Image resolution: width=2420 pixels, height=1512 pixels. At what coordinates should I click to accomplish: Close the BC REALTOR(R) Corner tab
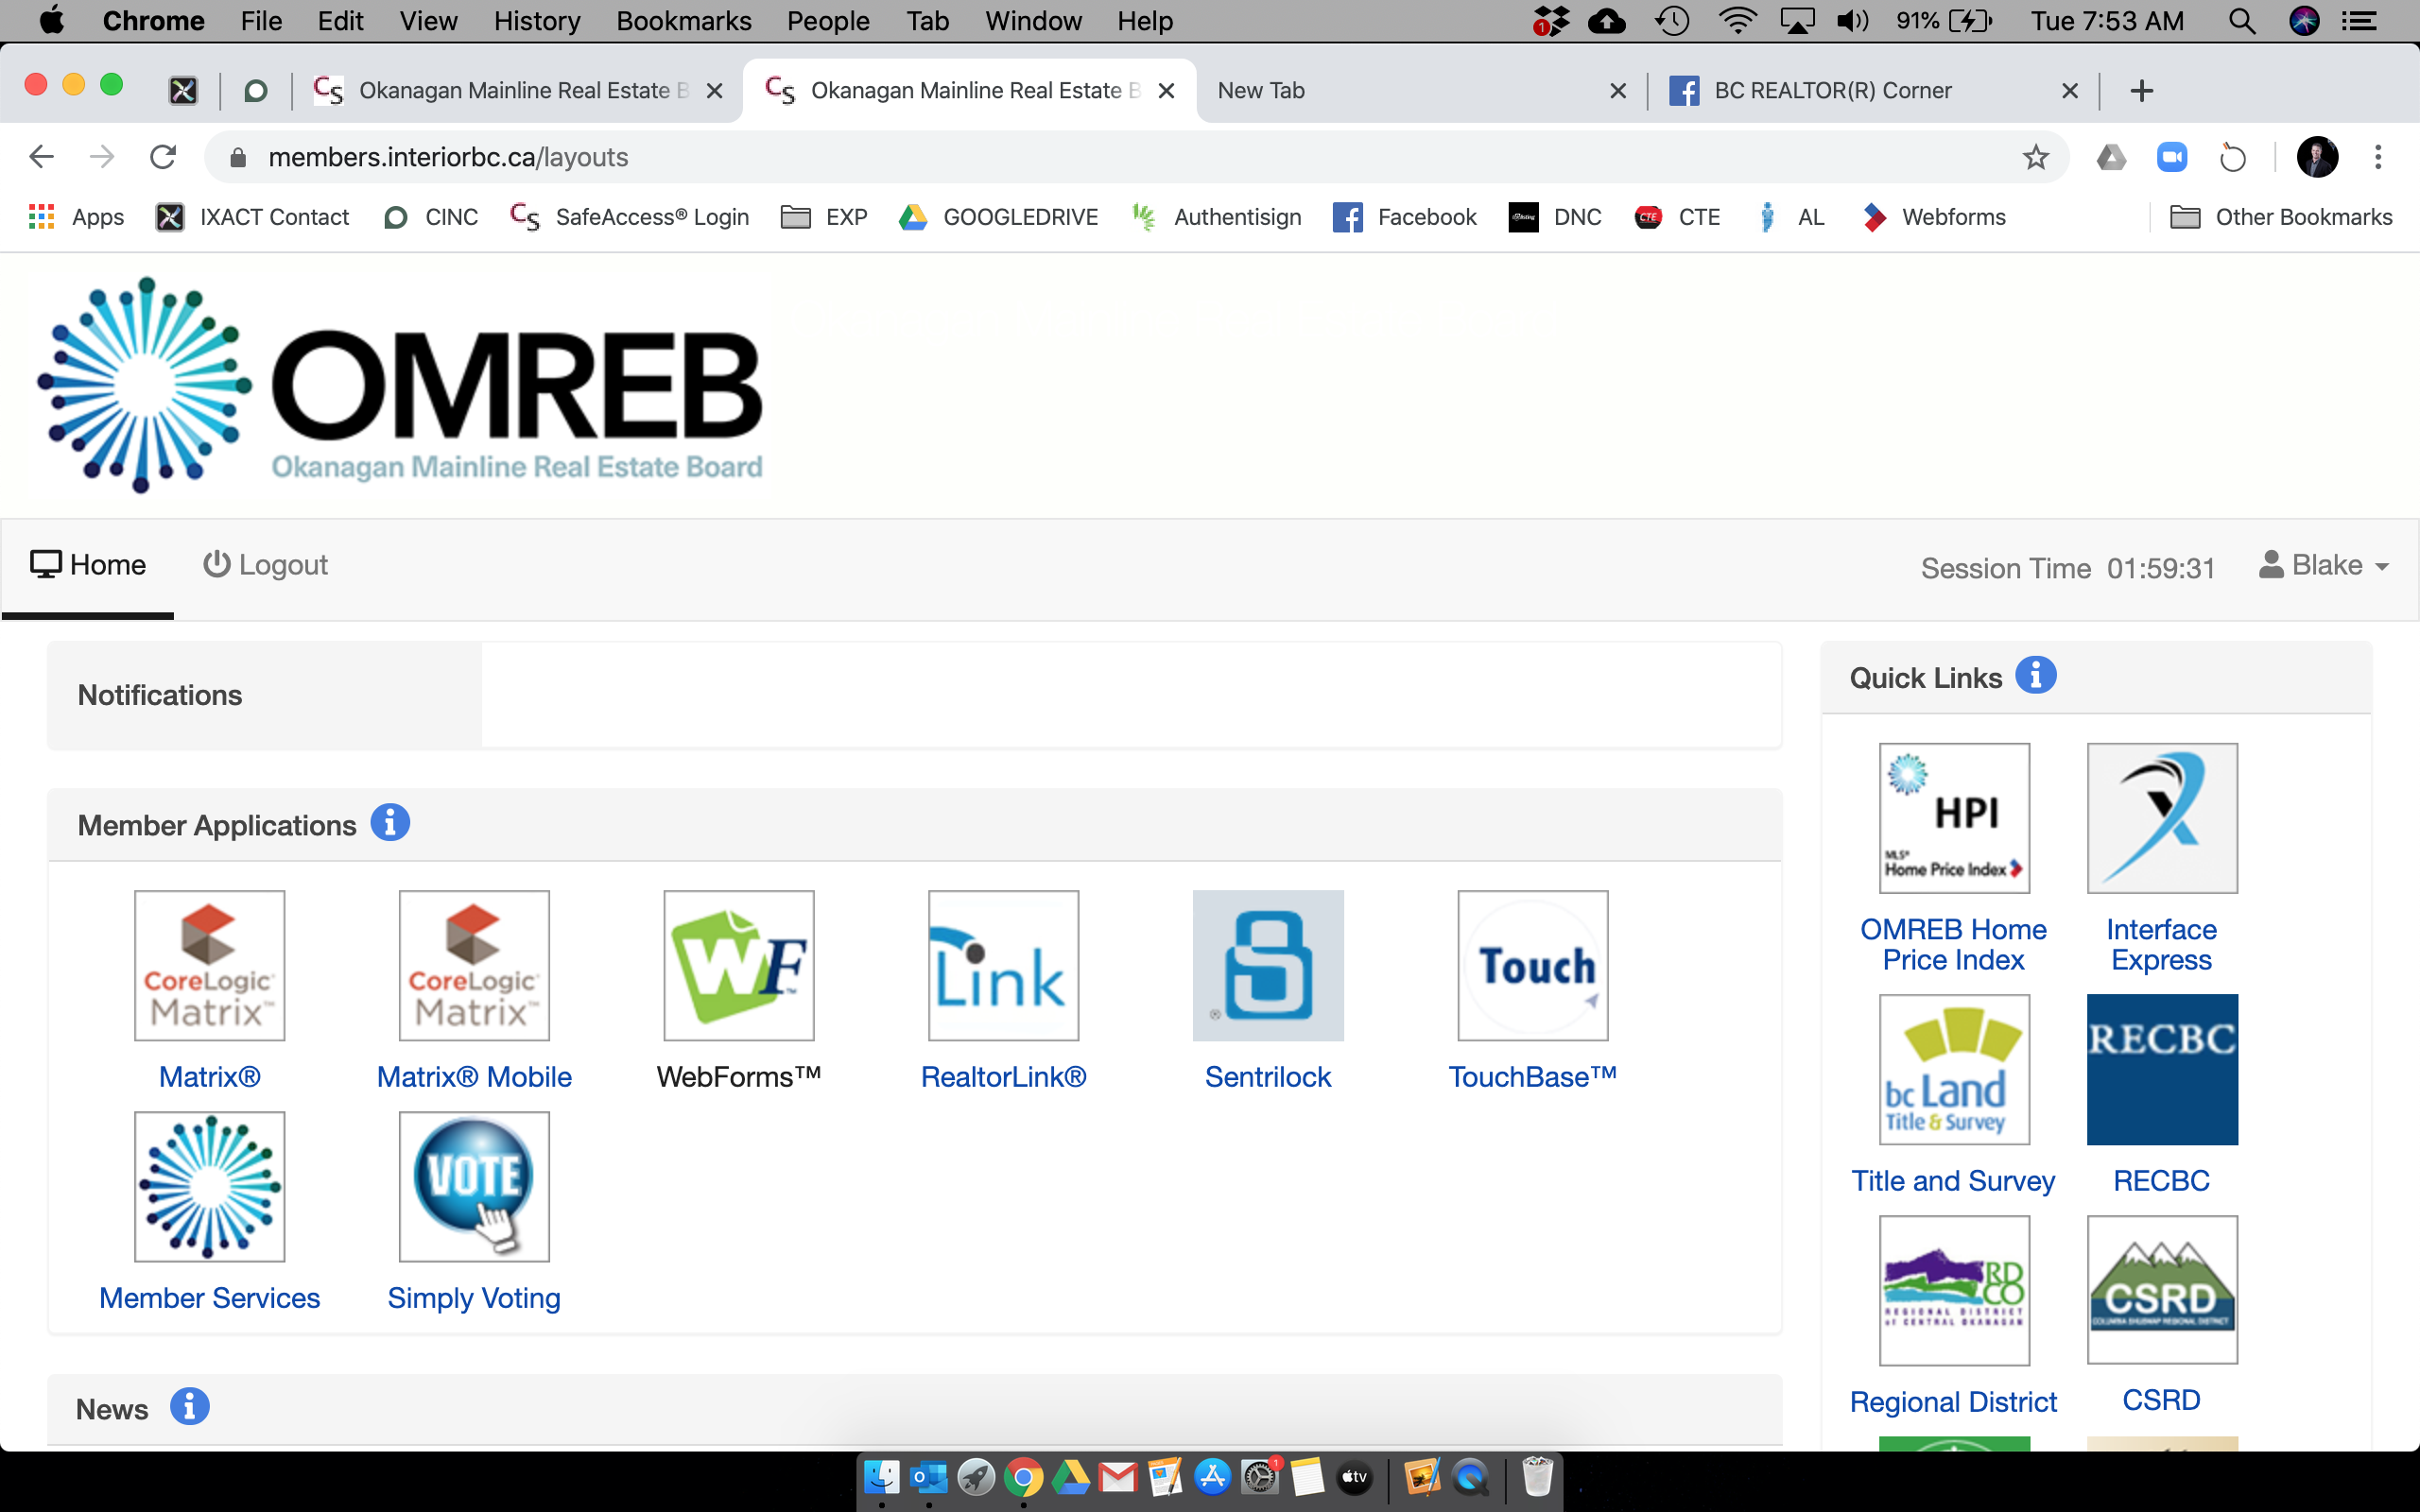coord(2070,91)
